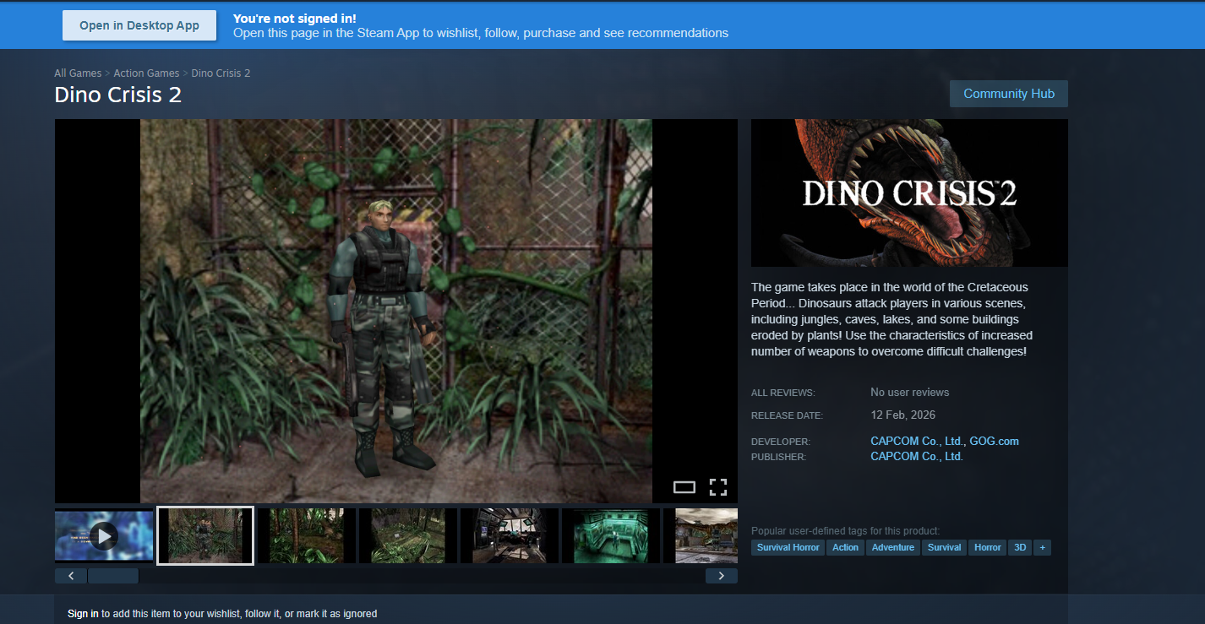
Task: Go to the All Games breadcrumb
Action: [78, 73]
